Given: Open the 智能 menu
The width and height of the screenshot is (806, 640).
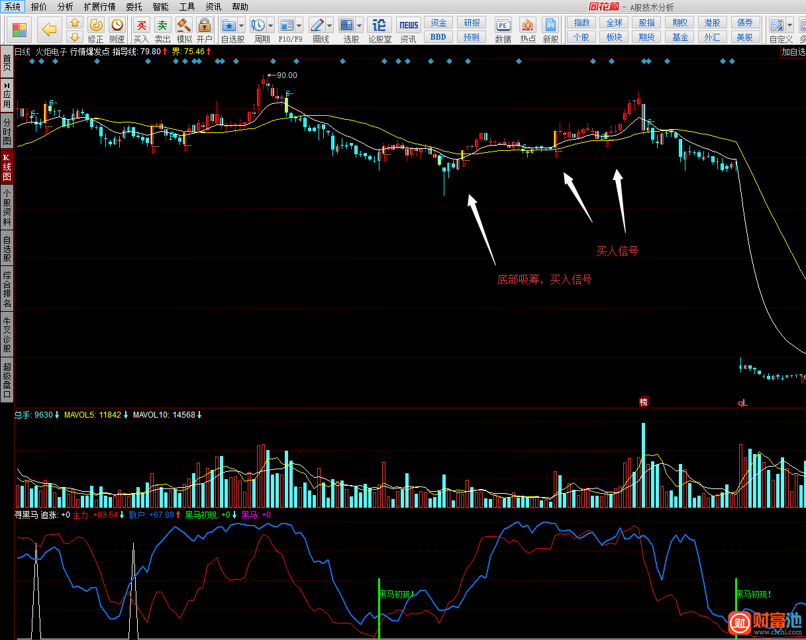Looking at the screenshot, I should [160, 7].
